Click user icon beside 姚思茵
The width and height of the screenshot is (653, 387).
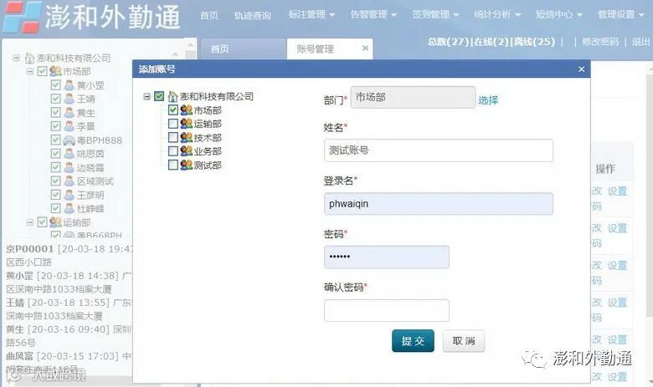pos(69,154)
